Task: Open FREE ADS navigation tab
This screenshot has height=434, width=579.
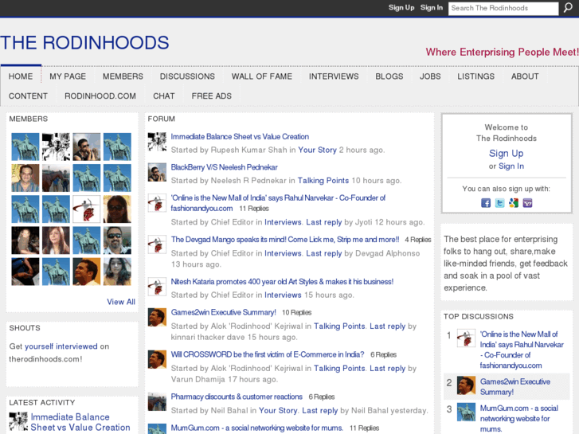Action: coord(212,96)
